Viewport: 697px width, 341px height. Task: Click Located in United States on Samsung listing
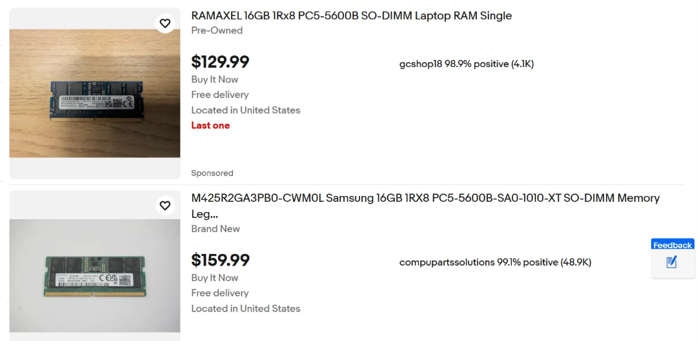(245, 308)
